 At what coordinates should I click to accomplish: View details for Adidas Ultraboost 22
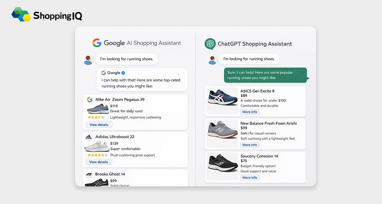(99, 162)
